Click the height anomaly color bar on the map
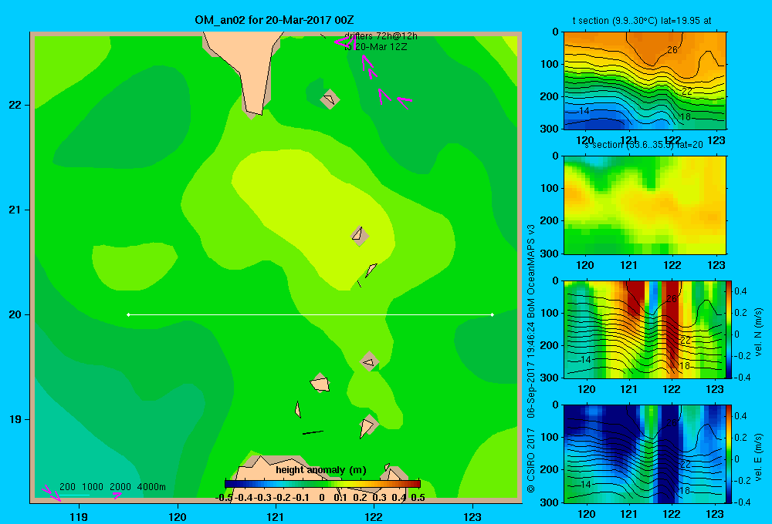Image resolution: width=772 pixels, height=524 pixels. (323, 484)
